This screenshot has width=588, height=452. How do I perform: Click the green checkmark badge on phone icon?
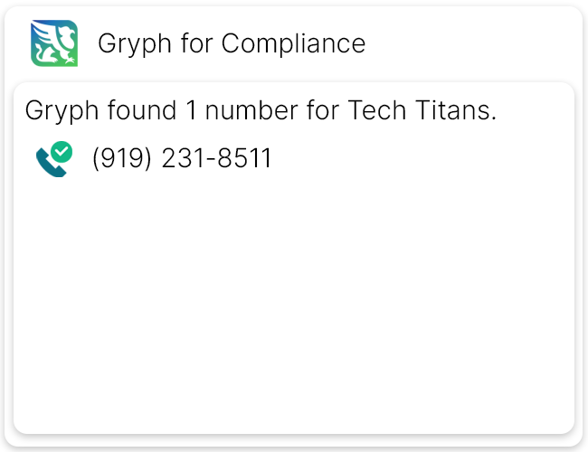(x=62, y=151)
